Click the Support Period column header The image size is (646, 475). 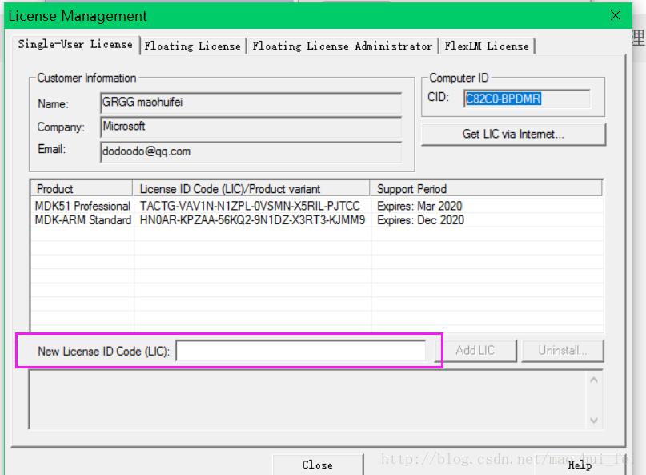click(x=486, y=189)
